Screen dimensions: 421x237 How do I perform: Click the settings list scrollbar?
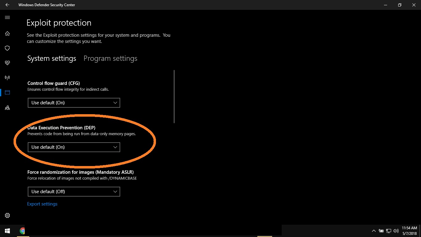point(174,97)
